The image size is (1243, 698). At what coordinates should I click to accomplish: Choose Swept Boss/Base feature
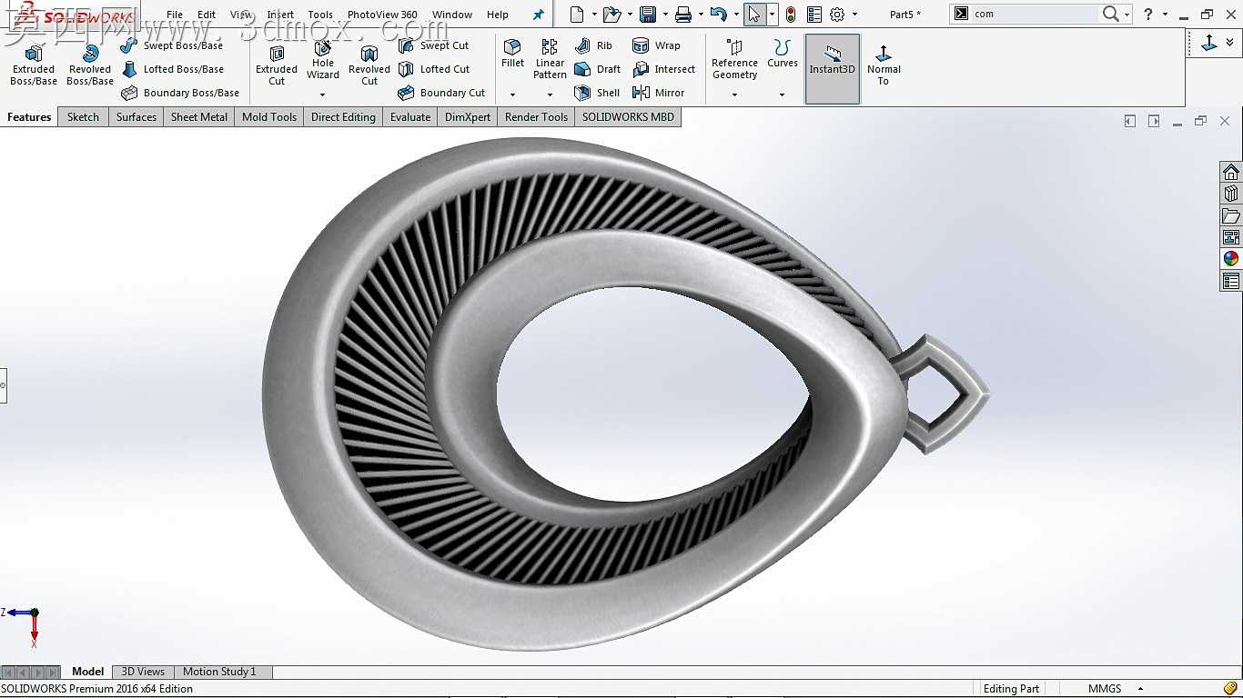point(172,45)
